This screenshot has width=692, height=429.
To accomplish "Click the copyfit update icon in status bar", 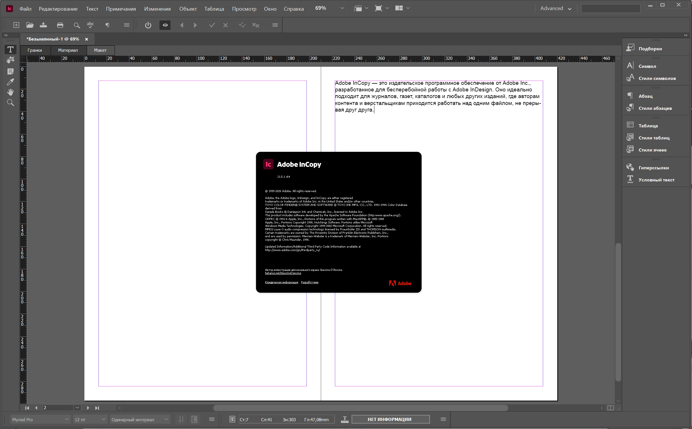I will click(232, 420).
